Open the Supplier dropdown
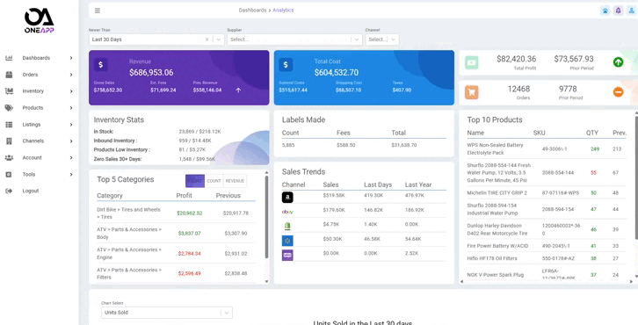This screenshot has width=638, height=325. point(294,40)
